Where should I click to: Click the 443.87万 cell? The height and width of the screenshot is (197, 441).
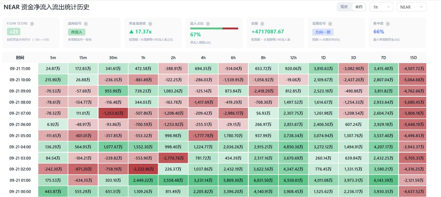53,191
